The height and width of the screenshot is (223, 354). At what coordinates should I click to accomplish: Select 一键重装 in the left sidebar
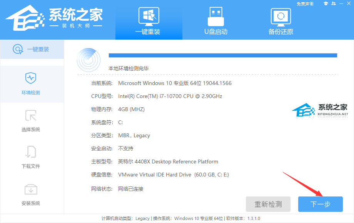32,49
